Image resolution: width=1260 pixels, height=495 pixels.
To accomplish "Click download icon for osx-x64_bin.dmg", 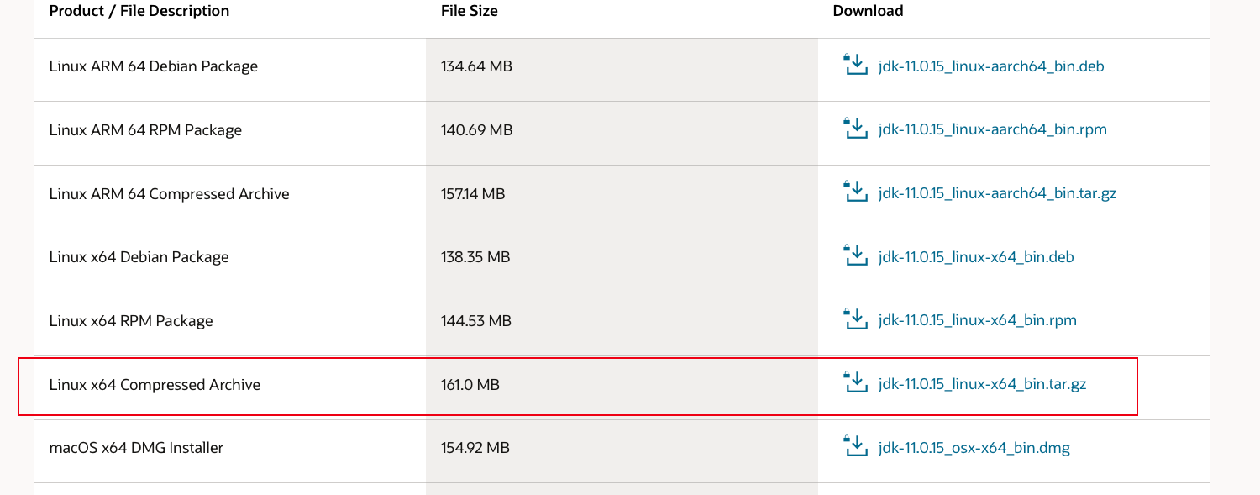I will (x=853, y=446).
